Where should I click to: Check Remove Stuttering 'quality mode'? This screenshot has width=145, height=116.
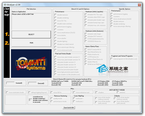pyautogui.click(x=52, y=98)
